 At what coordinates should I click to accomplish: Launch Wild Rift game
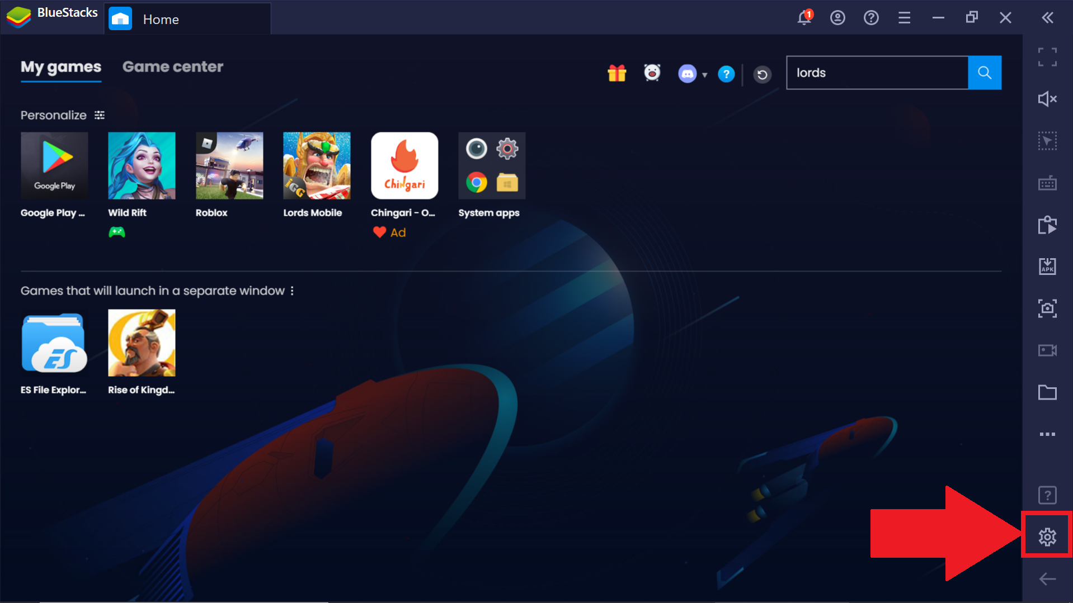click(142, 166)
